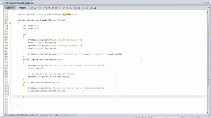
Task: Open the Back history dropdown arrow
Action: [37, 8]
